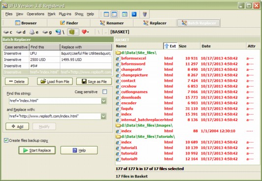Open the Files menu
This screenshot has height=181, width=262.
click(x=9, y=14)
